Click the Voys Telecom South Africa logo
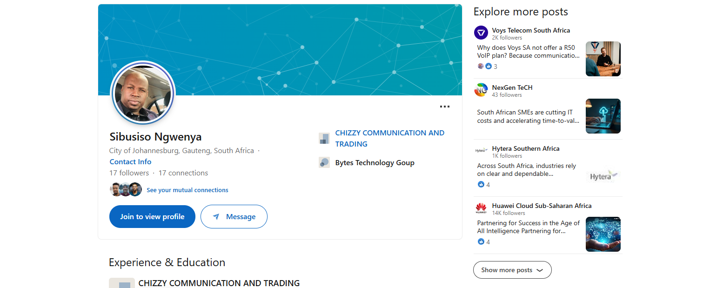 pos(481,33)
